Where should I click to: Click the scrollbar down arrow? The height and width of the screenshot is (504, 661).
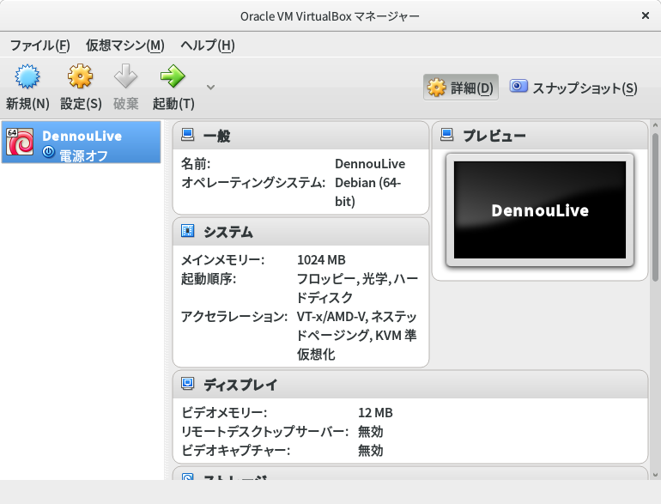(x=655, y=475)
